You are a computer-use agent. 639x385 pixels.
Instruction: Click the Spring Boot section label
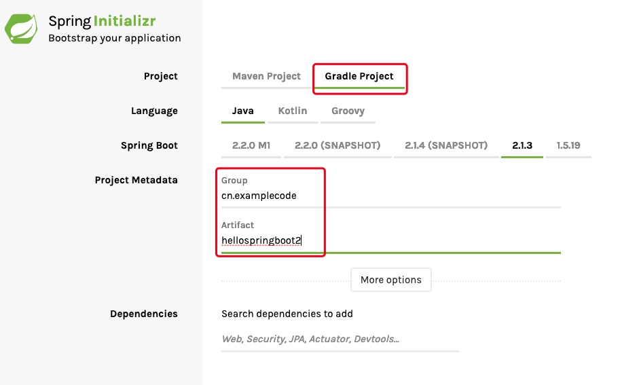pos(149,145)
